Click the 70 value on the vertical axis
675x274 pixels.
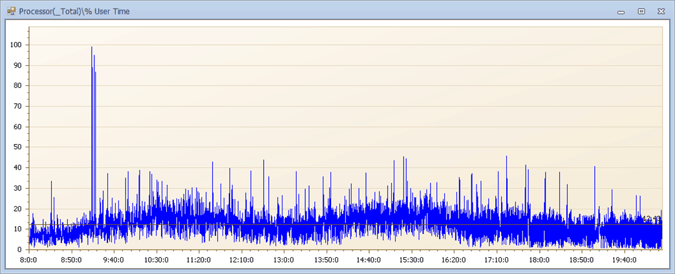coord(18,106)
